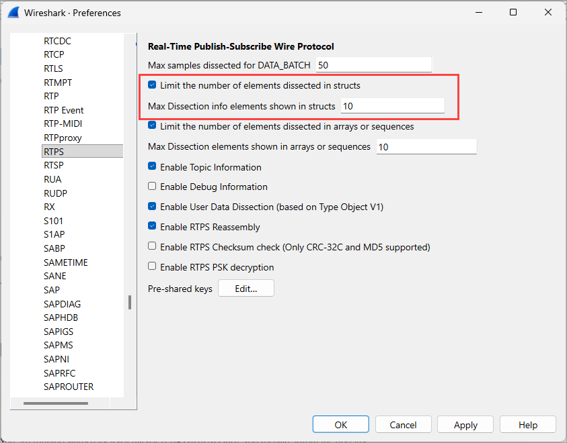
Task: Select RTP Event protocol entry
Action: coord(64,110)
